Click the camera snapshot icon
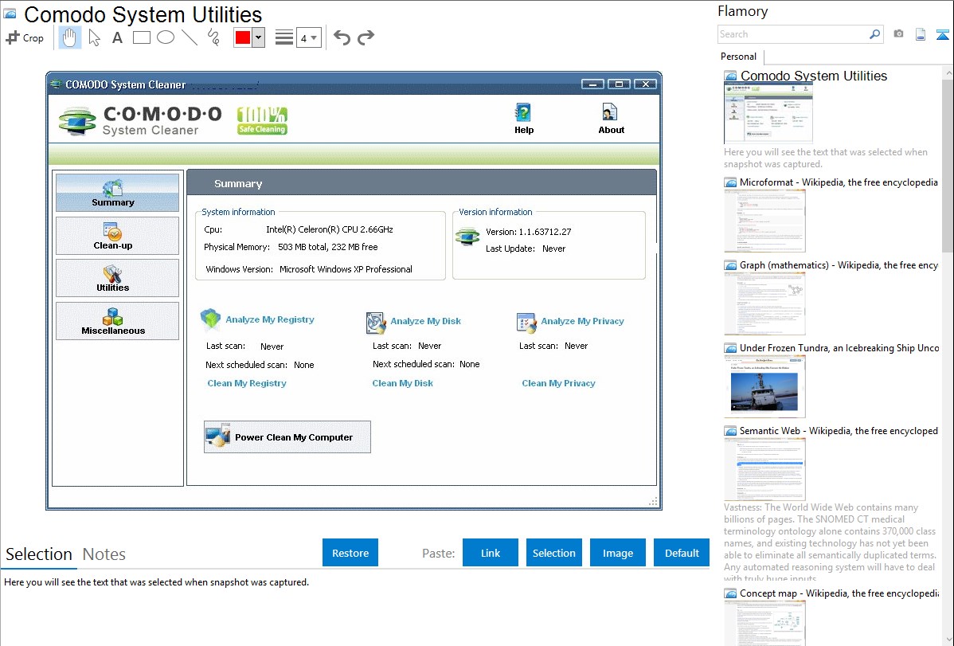The image size is (954, 646). point(898,34)
